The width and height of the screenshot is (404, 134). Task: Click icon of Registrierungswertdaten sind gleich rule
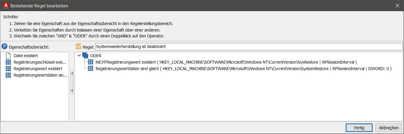(x=91, y=69)
